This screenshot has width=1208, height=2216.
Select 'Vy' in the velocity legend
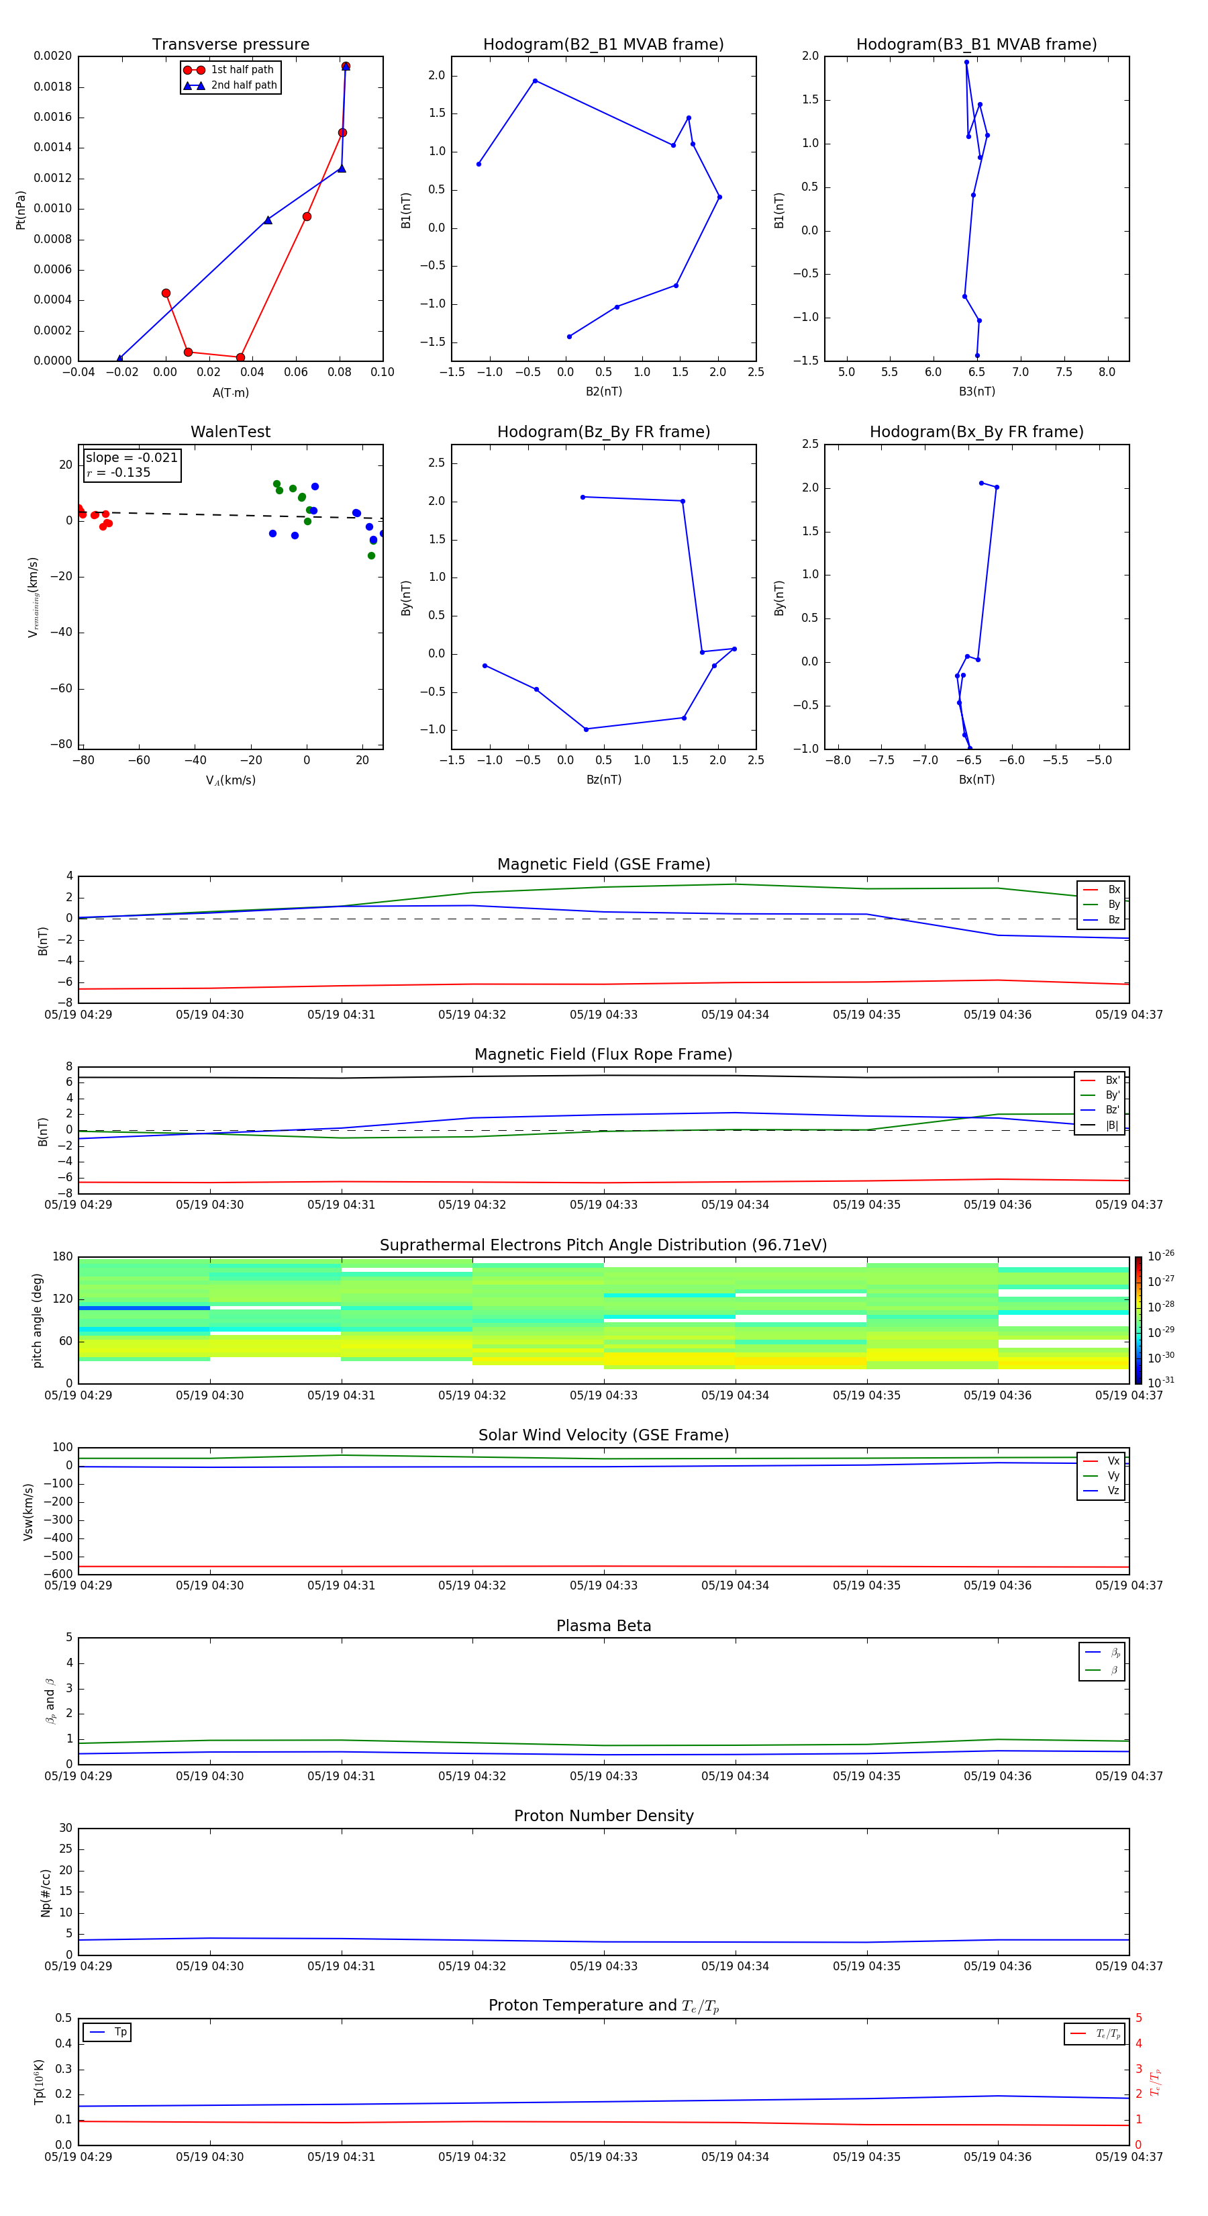click(x=1102, y=1475)
